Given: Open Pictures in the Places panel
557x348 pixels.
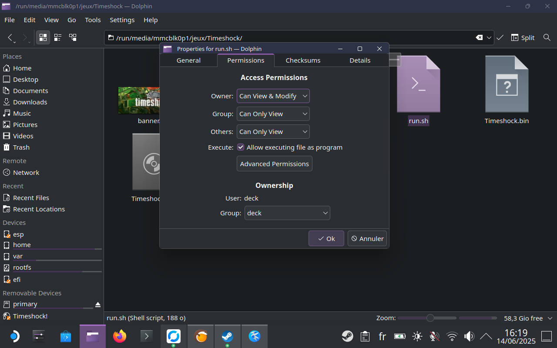Looking at the screenshot, I should point(25,125).
